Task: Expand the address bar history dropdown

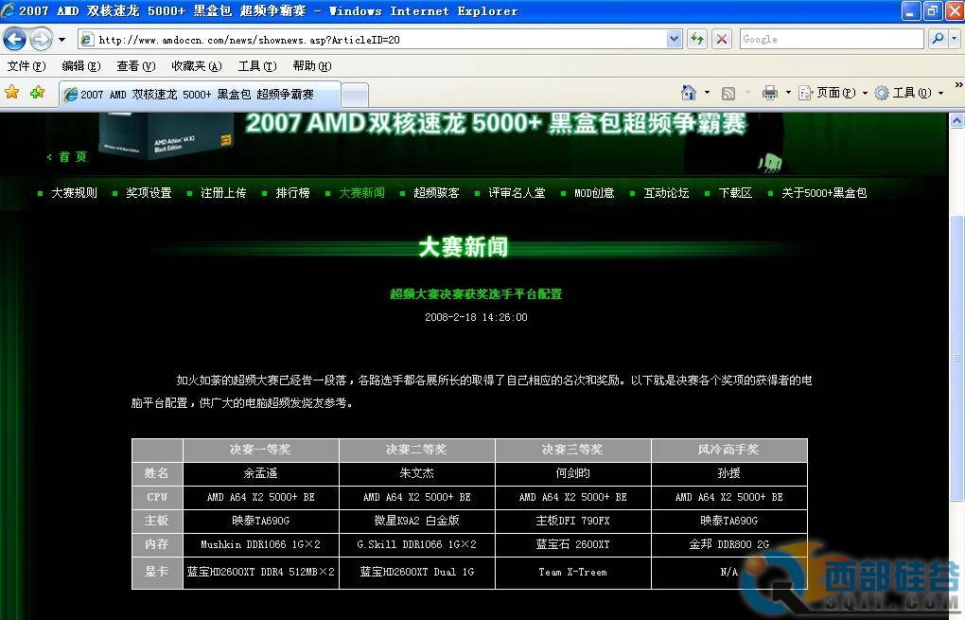Action: [675, 40]
